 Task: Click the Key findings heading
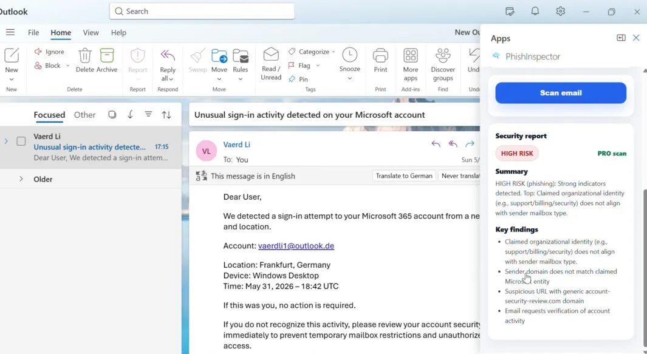[x=516, y=230]
